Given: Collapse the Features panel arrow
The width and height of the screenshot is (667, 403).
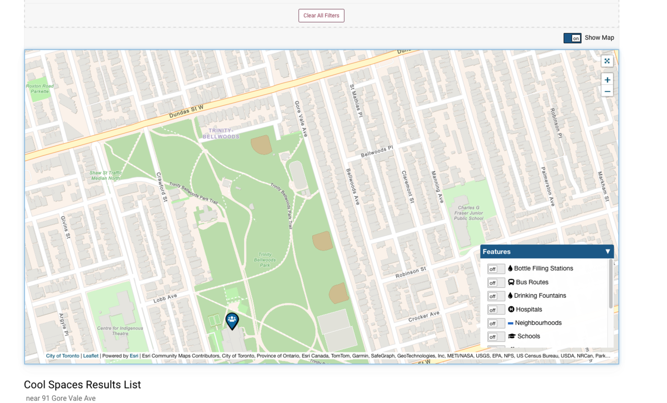Looking at the screenshot, I should tap(608, 252).
